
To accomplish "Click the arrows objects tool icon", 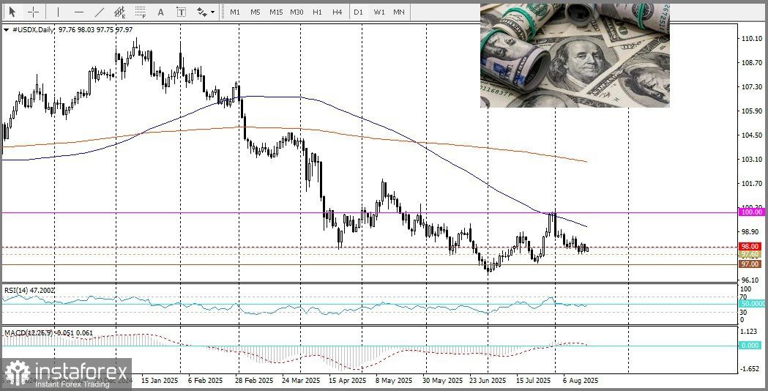I will point(201,12).
